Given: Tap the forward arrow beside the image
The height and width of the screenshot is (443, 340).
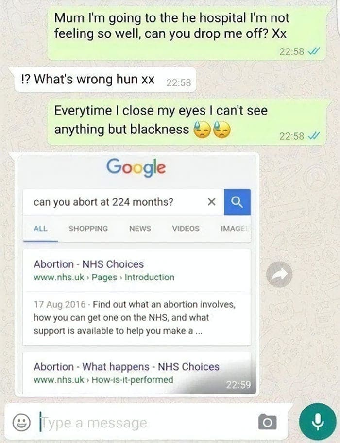Looking at the screenshot, I should (279, 274).
